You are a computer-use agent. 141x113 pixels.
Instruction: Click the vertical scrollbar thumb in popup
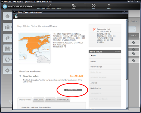(127, 50)
